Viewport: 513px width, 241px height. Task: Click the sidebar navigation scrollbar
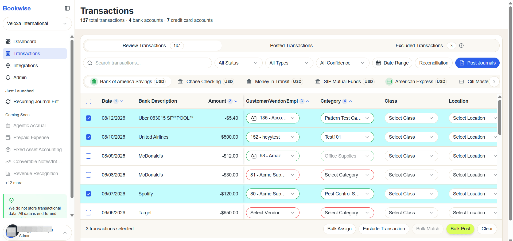tap(72, 119)
